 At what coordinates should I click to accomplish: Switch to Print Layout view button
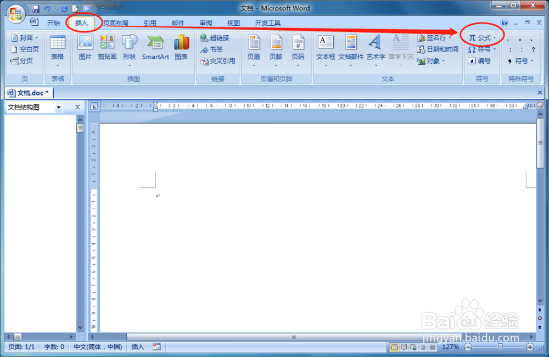point(395,347)
